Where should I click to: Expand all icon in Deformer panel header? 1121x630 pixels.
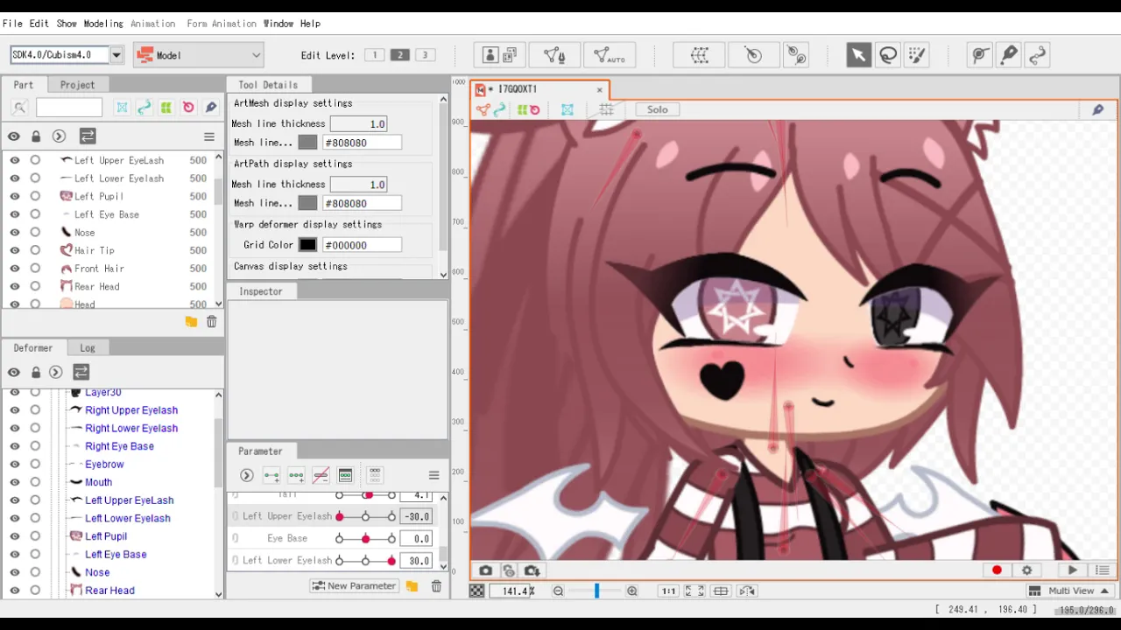(x=56, y=372)
